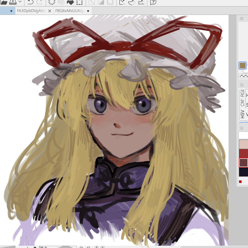Click the Invert Selected Area icon
The image size is (248, 248).
point(101,2)
